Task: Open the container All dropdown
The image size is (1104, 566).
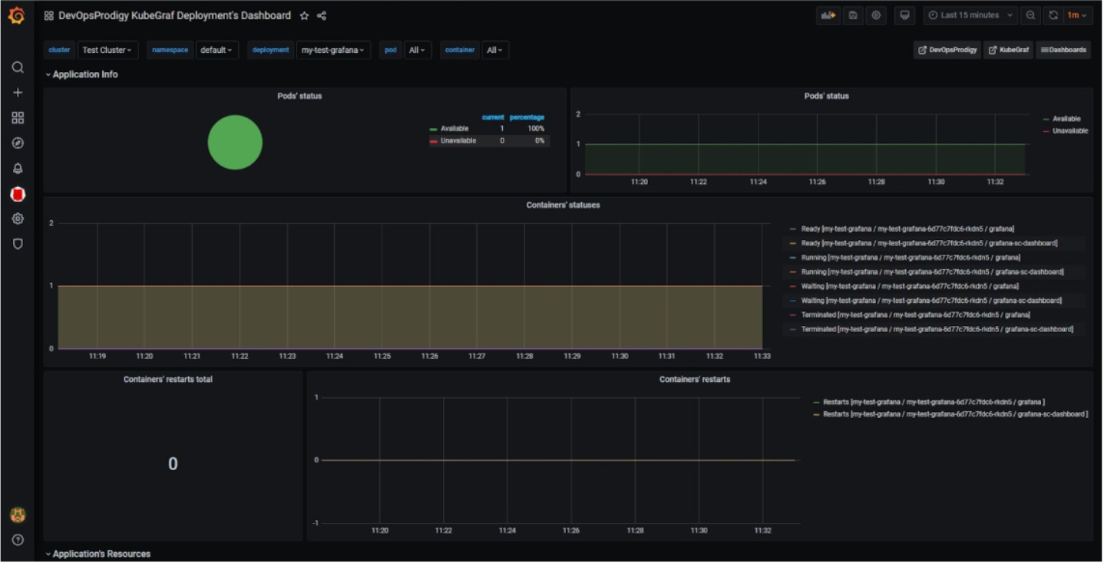Action: (495, 50)
